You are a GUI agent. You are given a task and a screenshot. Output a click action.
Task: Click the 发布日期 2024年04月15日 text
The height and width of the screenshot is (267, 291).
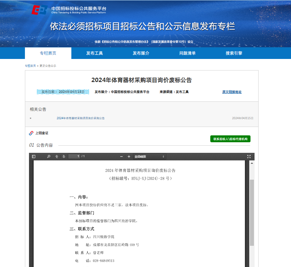click(63, 92)
